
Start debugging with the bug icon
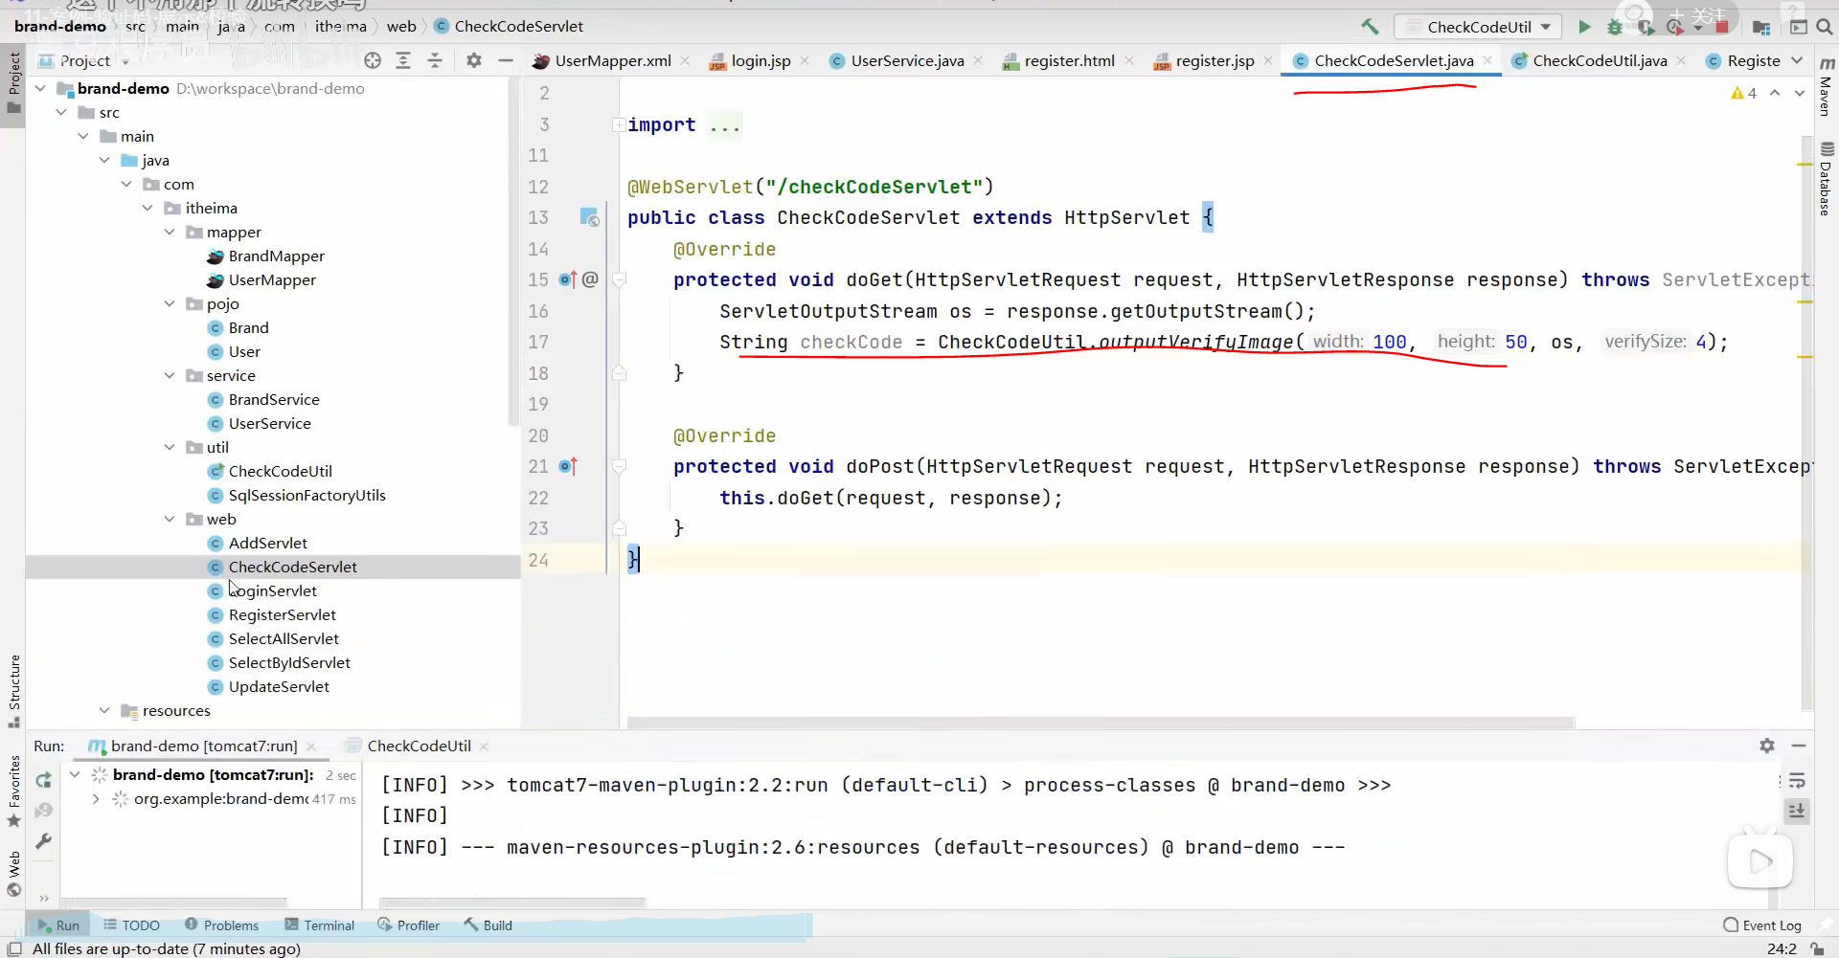pyautogui.click(x=1615, y=27)
